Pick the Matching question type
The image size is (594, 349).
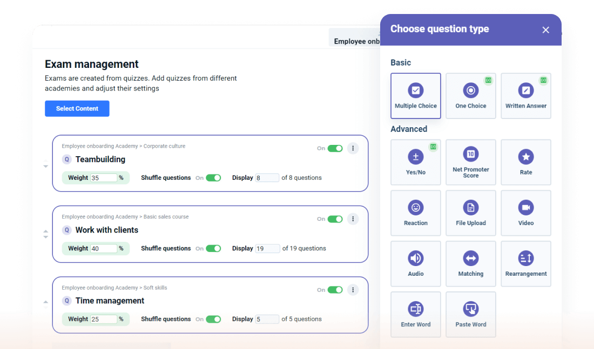[470, 263]
